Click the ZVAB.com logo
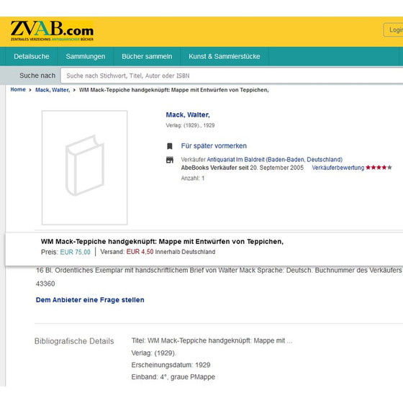 click(x=52, y=31)
